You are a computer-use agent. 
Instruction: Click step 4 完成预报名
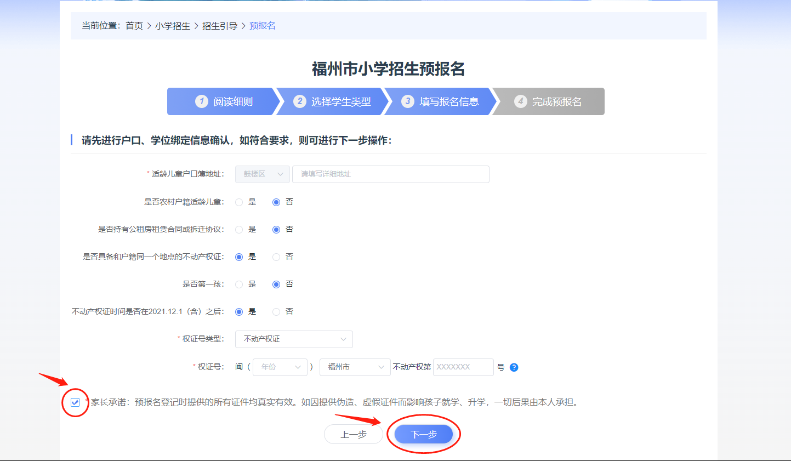[x=548, y=101]
